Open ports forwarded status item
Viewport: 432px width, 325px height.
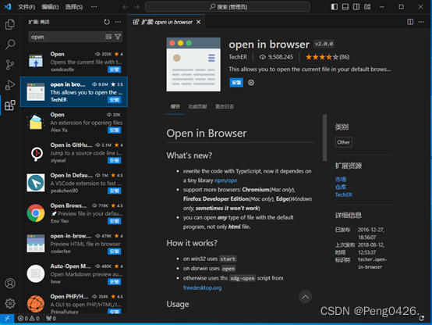tap(51, 319)
